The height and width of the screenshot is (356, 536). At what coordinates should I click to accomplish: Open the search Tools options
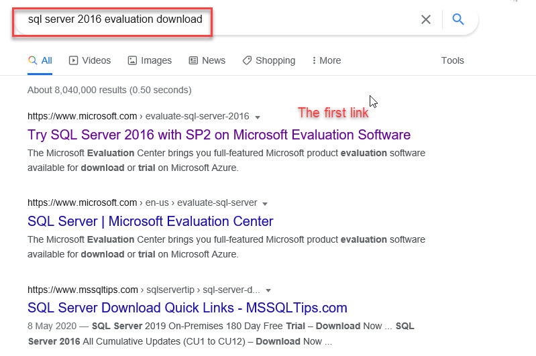[x=452, y=60]
